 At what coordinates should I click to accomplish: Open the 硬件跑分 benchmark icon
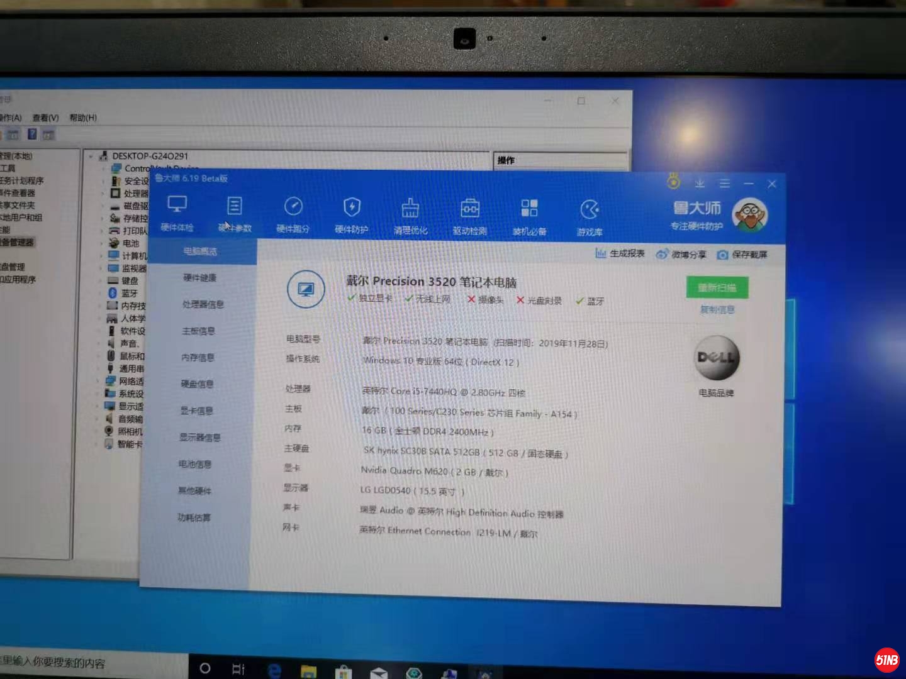coord(293,207)
